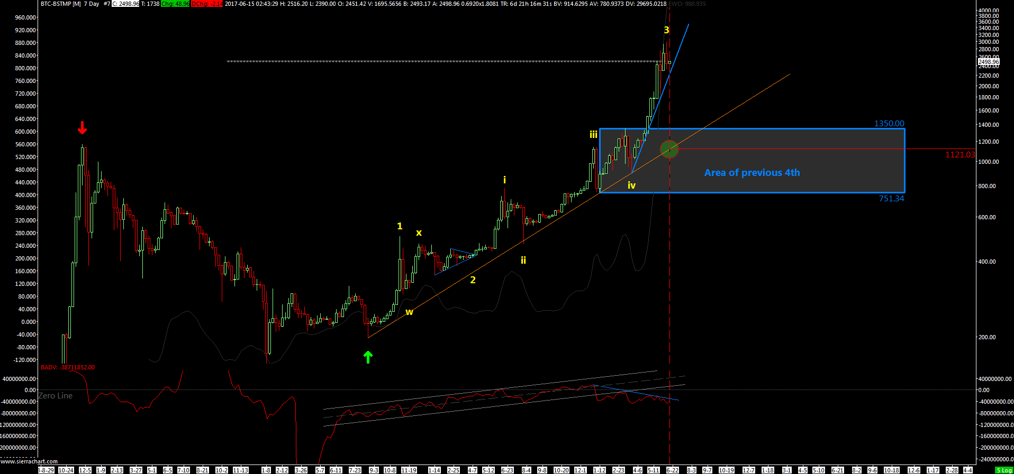
Task: Select the yellow 'i' wave label
Action: 504,180
